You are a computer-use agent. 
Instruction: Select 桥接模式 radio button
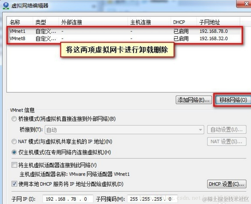tap(14, 119)
